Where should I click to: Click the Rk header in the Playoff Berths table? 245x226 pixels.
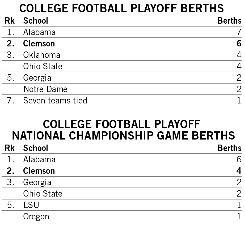pos(10,21)
